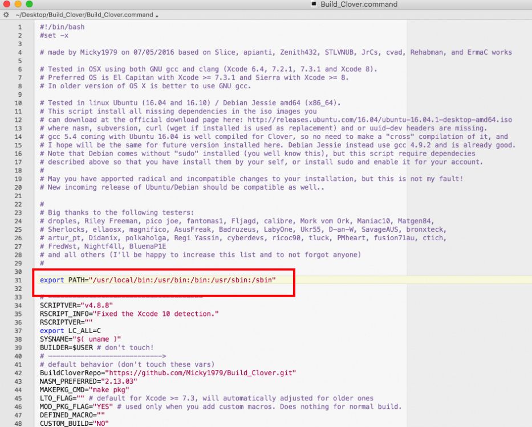The height and width of the screenshot is (427, 532).
Task: Click the Build_Clover.command window title text
Action: [359, 4]
